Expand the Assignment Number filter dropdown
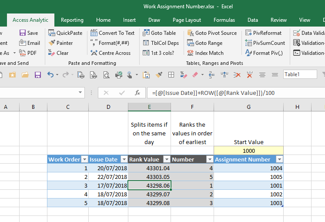Screen dimensions: 325x222 pos(279,159)
